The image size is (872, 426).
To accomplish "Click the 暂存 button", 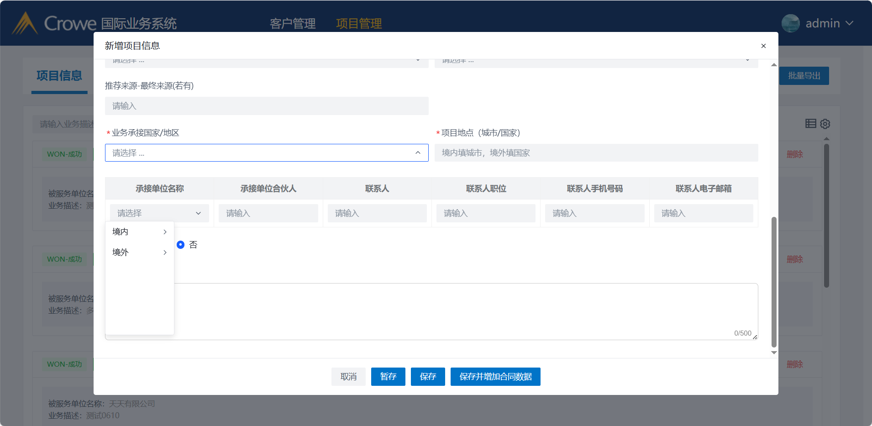I will pyautogui.click(x=388, y=377).
